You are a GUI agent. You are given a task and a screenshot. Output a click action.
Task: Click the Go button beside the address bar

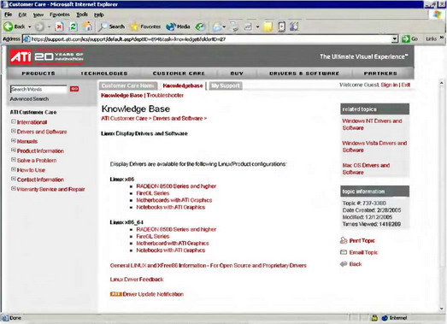[x=410, y=38]
